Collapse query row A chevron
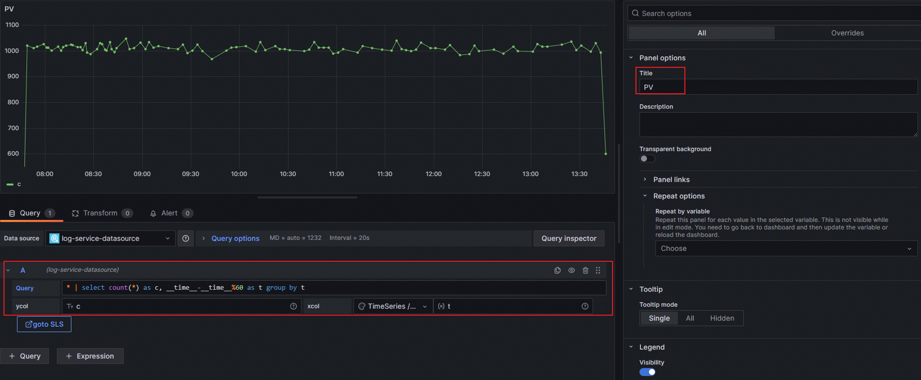The width and height of the screenshot is (921, 380). point(8,270)
